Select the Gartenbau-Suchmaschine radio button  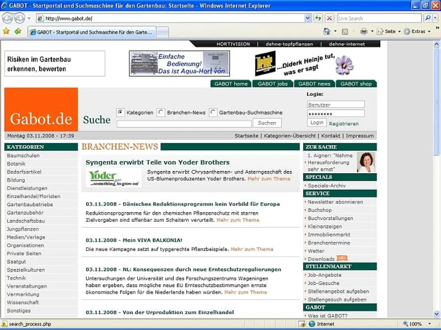(213, 113)
